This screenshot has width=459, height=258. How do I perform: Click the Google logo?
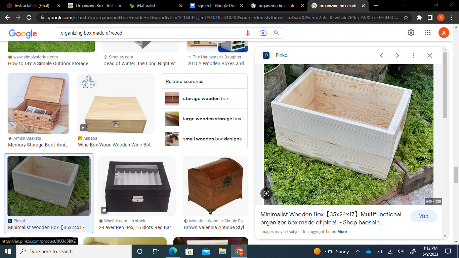click(x=23, y=33)
